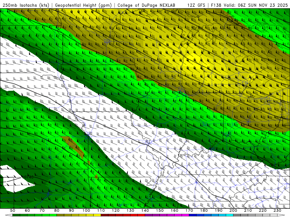The image size is (290, 217).
Task: Click the colorbar value label "80"
Action: pos(57,210)
